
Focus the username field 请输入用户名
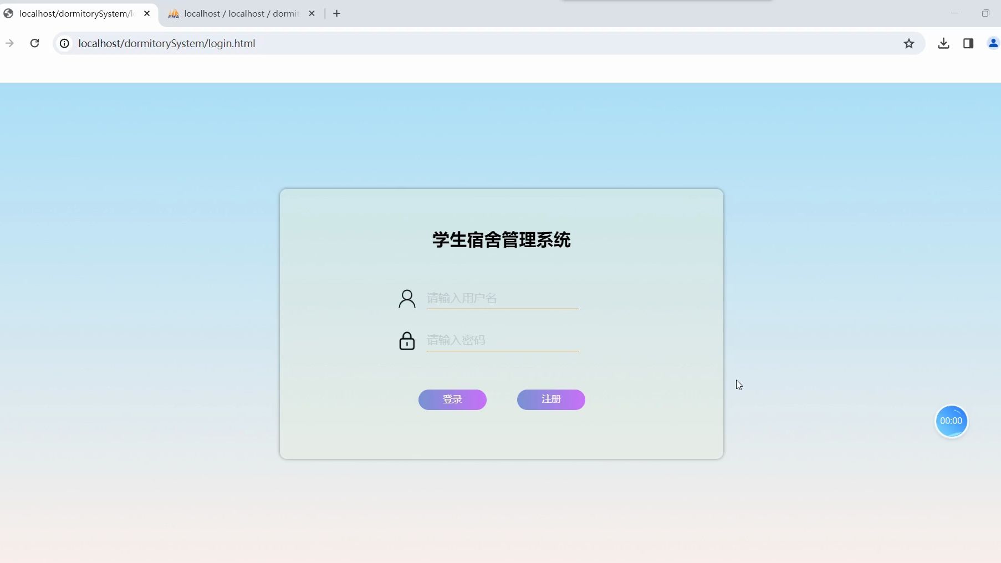point(503,298)
